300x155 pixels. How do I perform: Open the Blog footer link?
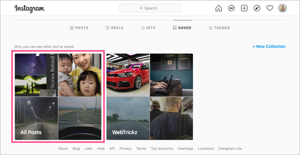click(x=76, y=149)
